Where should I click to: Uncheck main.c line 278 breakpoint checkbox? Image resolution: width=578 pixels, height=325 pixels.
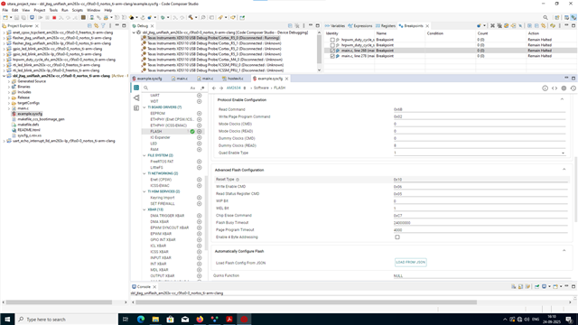pyautogui.click(x=332, y=56)
